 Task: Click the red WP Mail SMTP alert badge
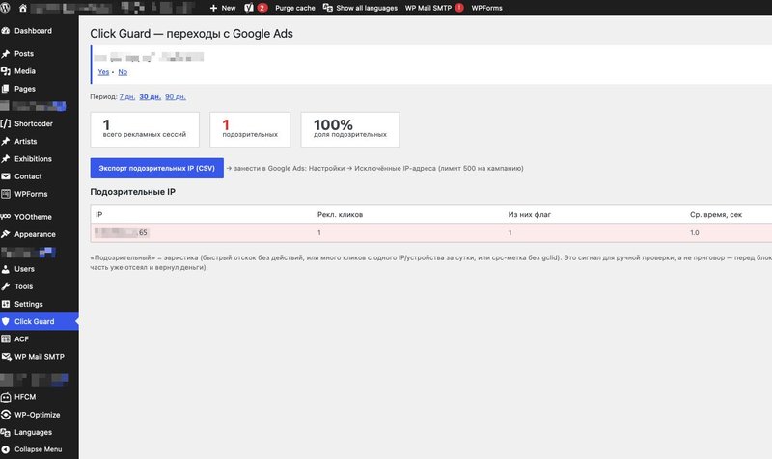[459, 8]
